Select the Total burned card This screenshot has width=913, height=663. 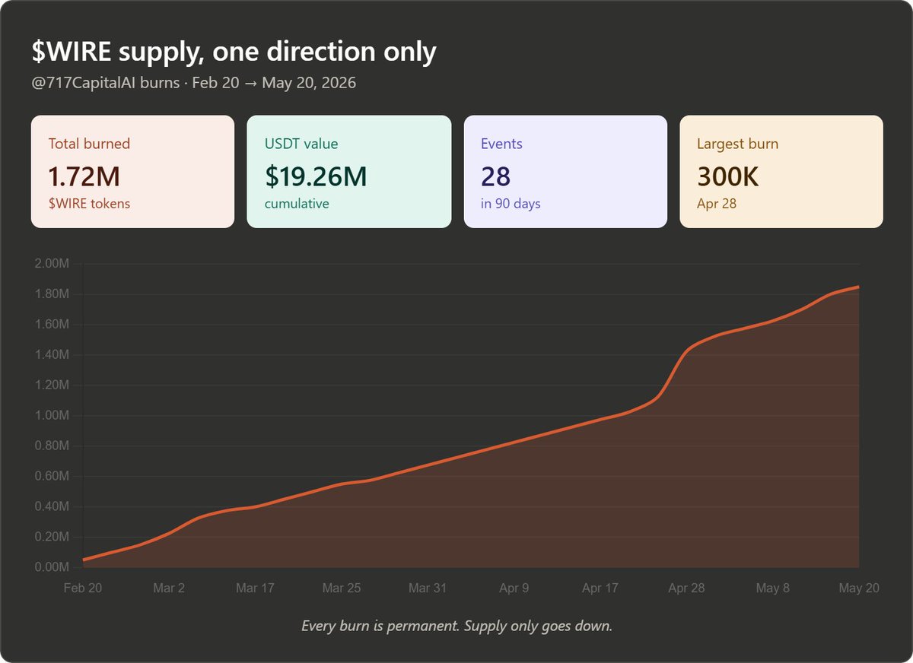pos(132,172)
